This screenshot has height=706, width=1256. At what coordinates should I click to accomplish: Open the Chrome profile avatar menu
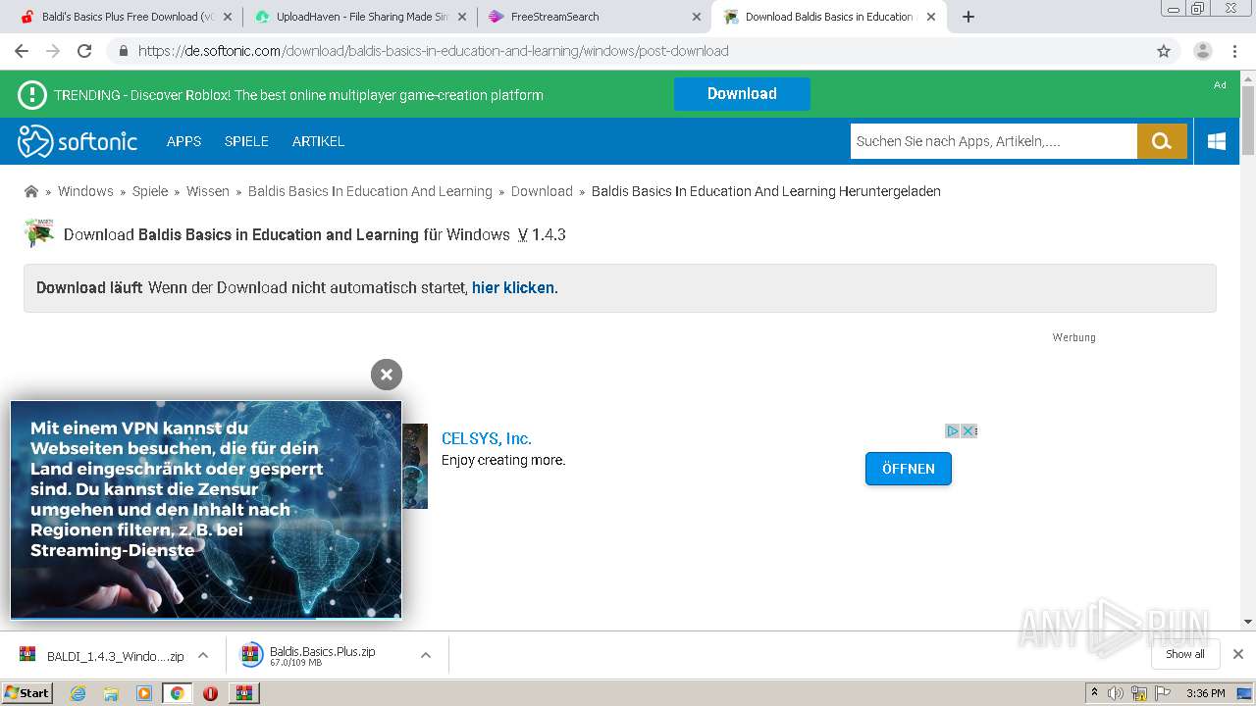1203,51
